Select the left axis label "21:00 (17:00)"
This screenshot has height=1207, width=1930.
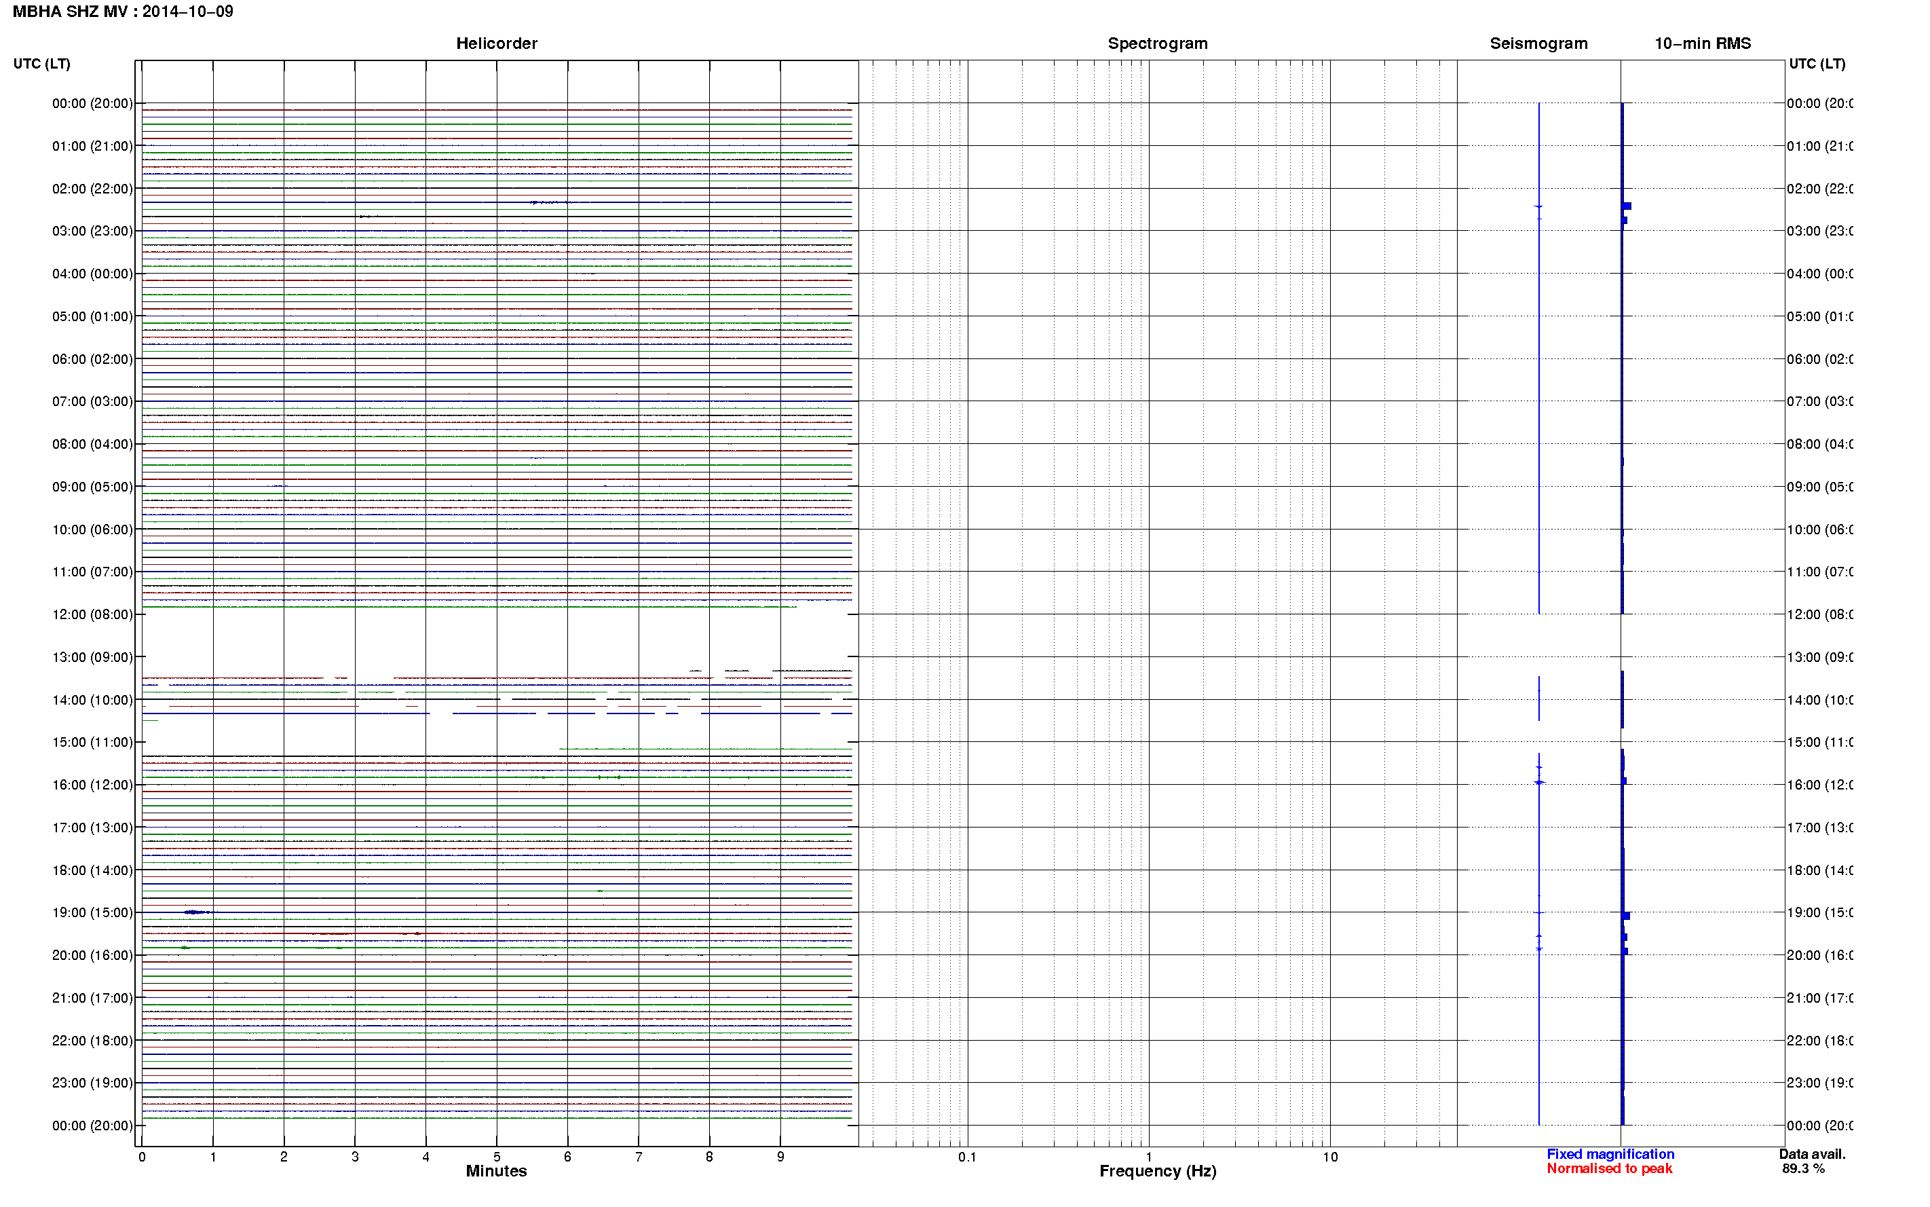[x=92, y=998]
